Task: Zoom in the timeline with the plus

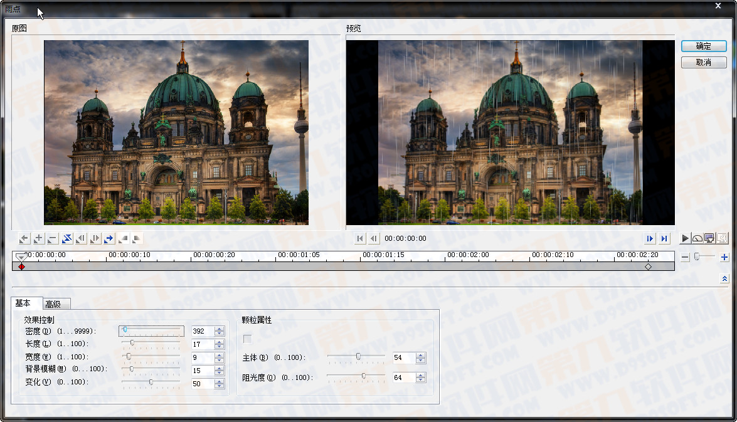Action: click(724, 257)
